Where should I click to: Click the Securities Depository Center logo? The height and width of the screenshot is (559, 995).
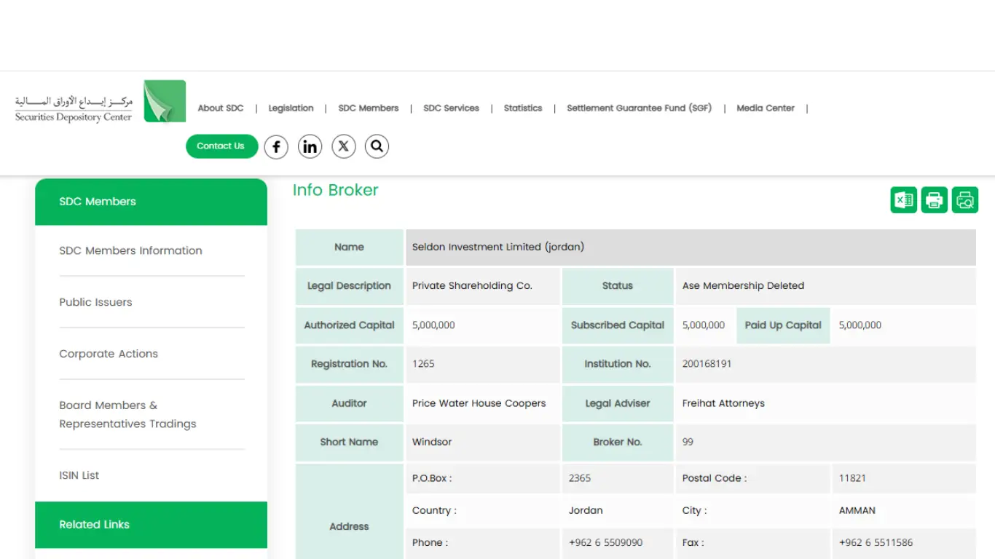[101, 102]
